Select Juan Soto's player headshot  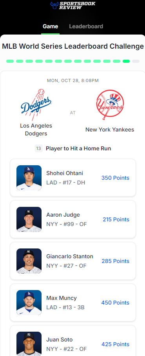coord(29,344)
